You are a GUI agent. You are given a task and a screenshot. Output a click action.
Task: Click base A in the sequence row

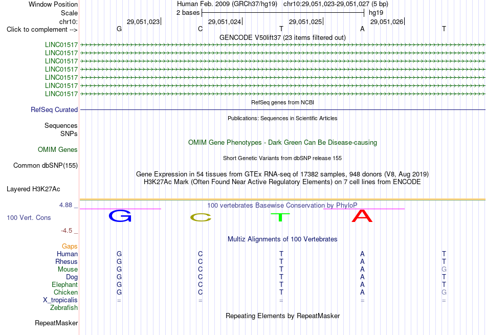click(362, 29)
